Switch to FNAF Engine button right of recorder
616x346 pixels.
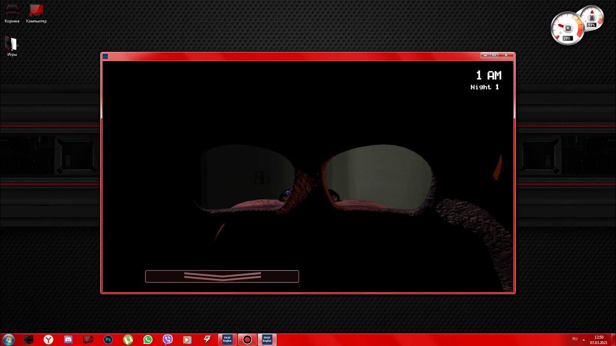[267, 340]
